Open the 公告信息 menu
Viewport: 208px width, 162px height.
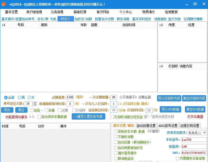tap(57, 12)
